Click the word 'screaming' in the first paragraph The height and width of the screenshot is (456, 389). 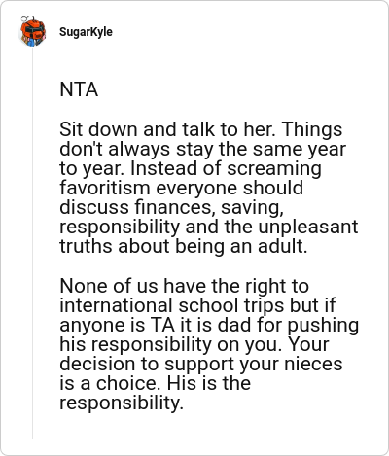[274, 169]
